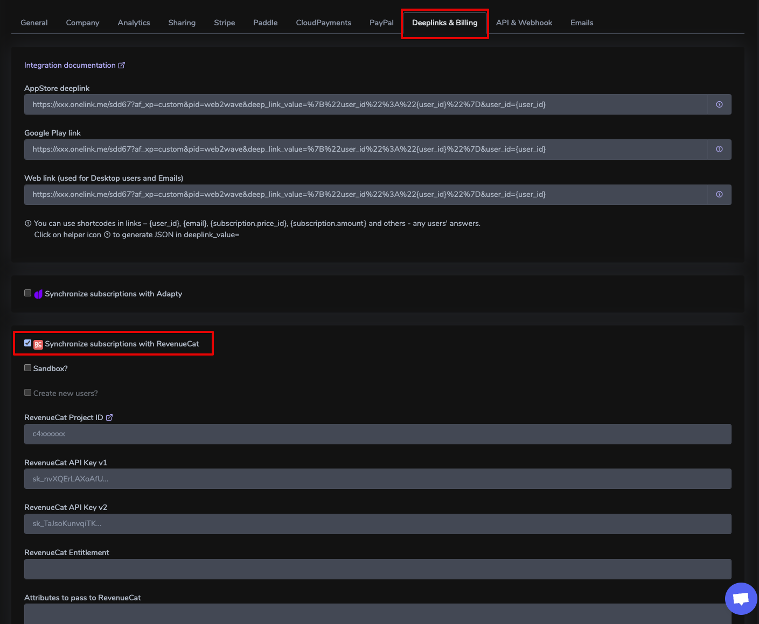Click external link icon beside Integration documentation
759x624 pixels.
tap(122, 65)
